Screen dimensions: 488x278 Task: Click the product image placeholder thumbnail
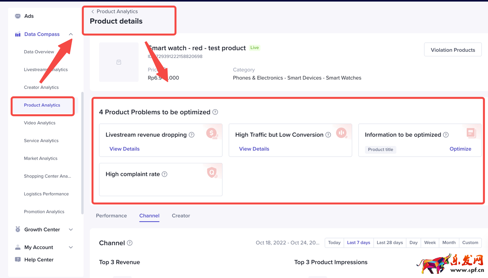click(x=119, y=62)
